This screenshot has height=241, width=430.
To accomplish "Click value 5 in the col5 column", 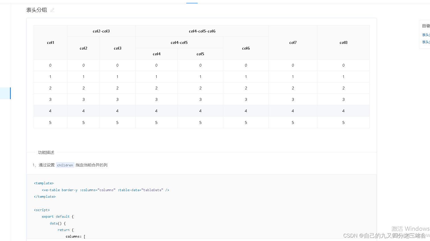I will (200, 122).
